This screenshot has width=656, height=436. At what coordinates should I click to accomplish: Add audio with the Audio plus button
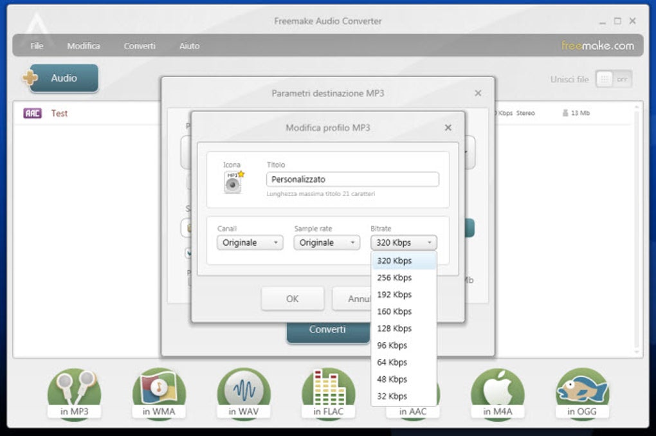click(60, 78)
